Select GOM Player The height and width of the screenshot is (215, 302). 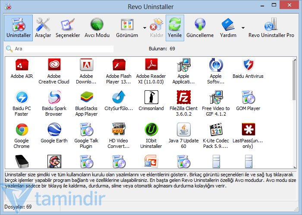[x=248, y=101]
